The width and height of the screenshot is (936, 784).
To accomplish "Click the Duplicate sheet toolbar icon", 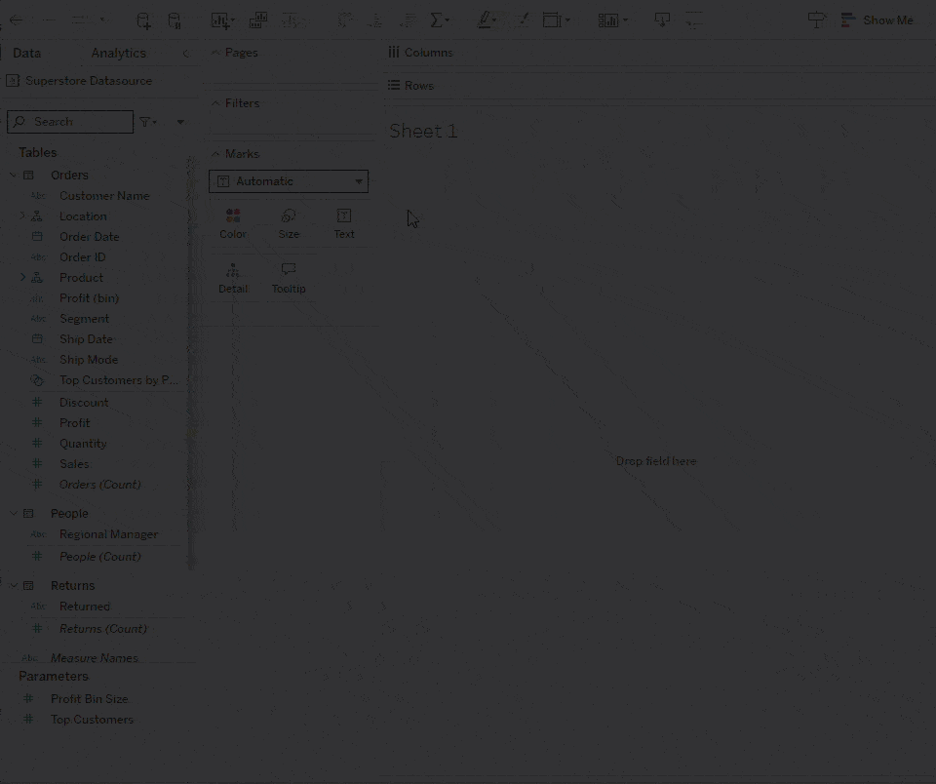I will tap(258, 20).
